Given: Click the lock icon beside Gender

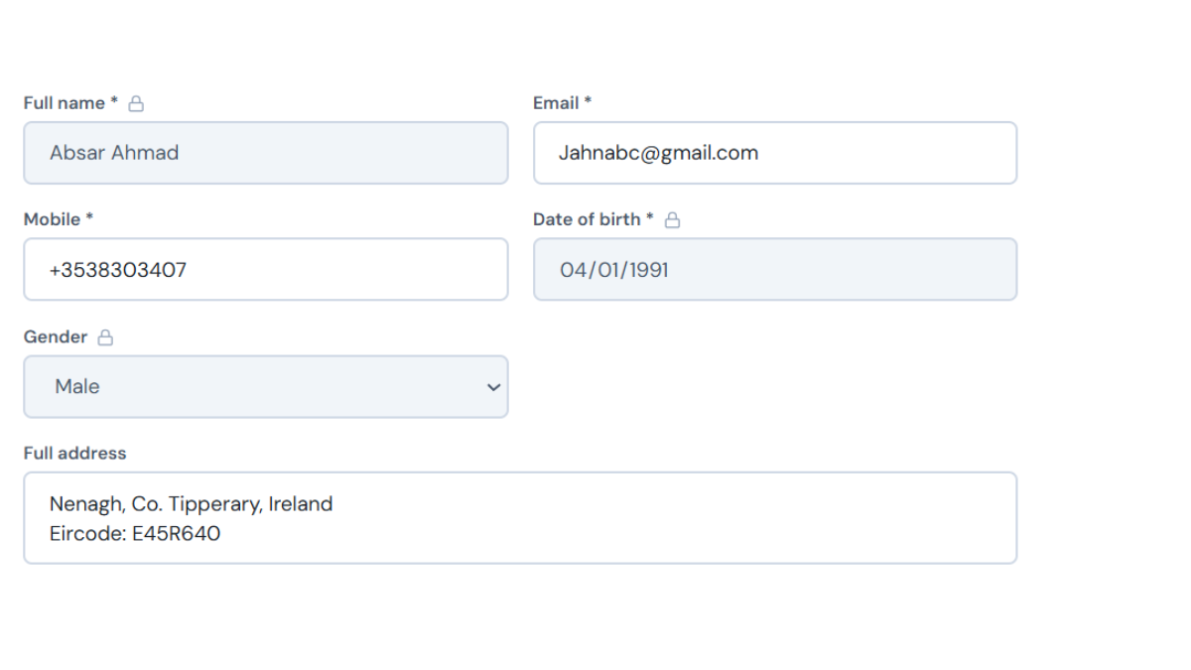Looking at the screenshot, I should [x=106, y=337].
